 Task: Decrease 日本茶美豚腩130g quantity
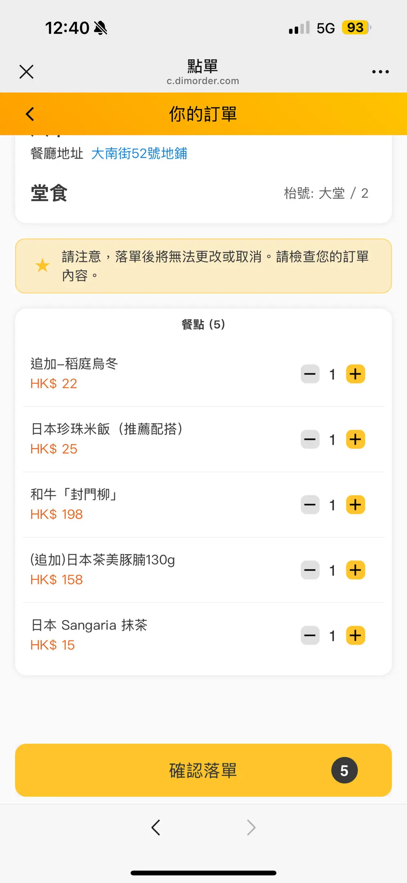point(310,570)
